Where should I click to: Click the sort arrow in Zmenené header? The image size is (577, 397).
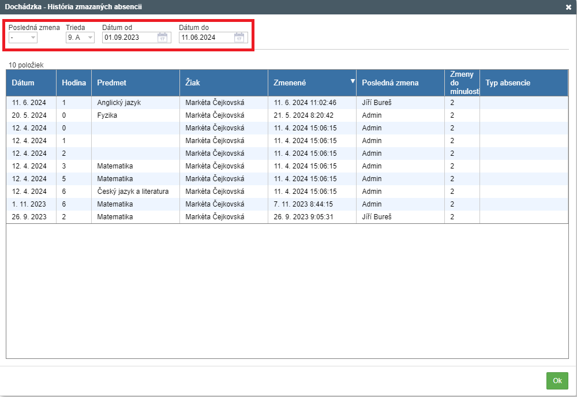coord(353,81)
